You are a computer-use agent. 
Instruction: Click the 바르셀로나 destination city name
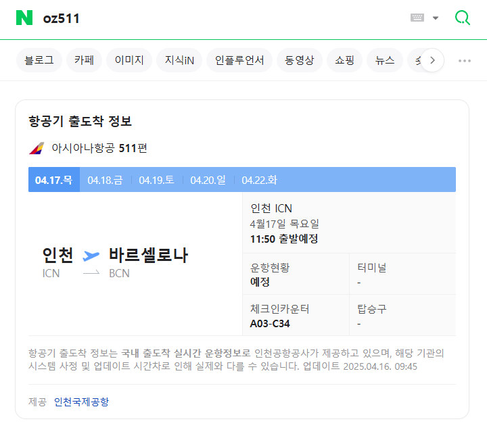[x=148, y=255]
